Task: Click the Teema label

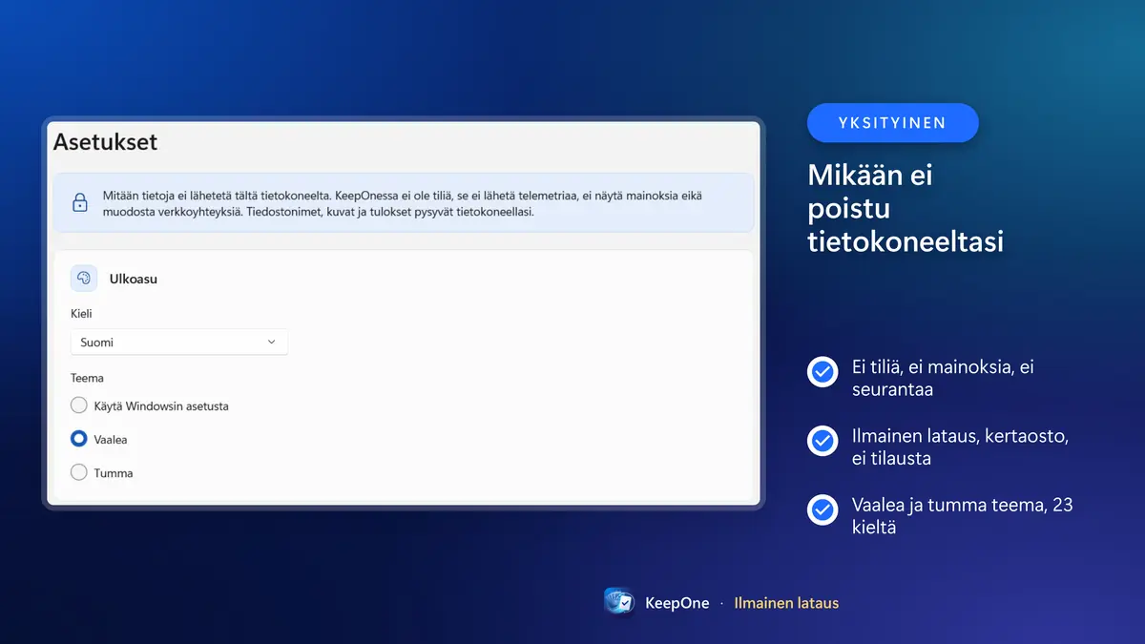Action: pos(87,378)
